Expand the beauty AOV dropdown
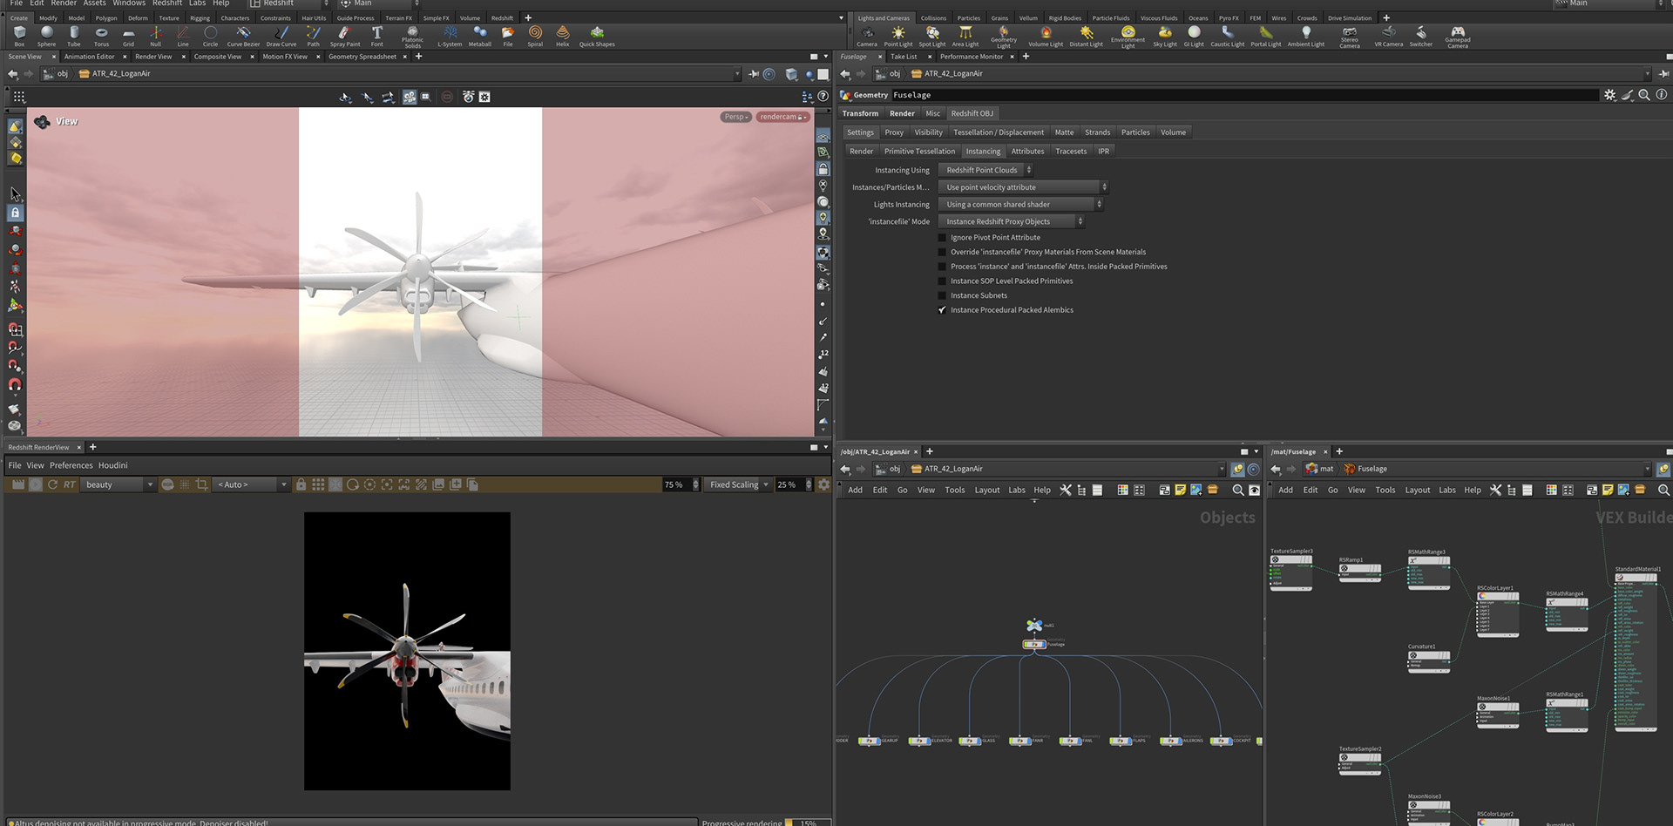The height and width of the screenshot is (826, 1673). (x=119, y=485)
